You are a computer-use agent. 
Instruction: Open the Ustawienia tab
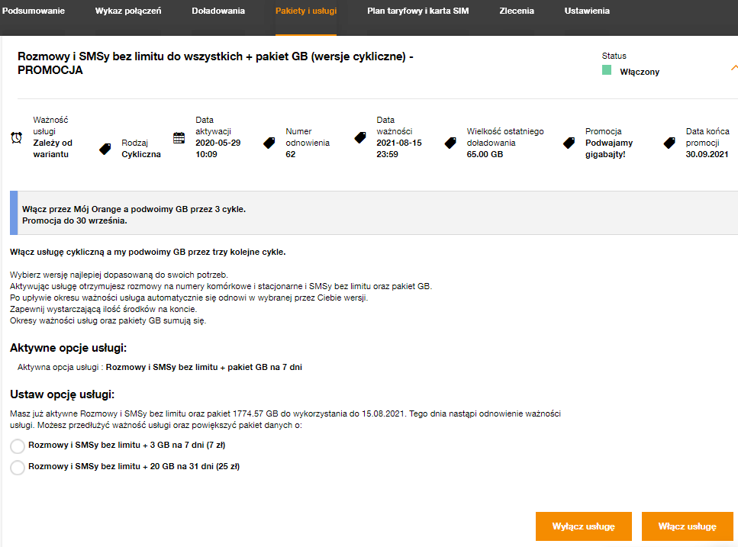click(587, 11)
